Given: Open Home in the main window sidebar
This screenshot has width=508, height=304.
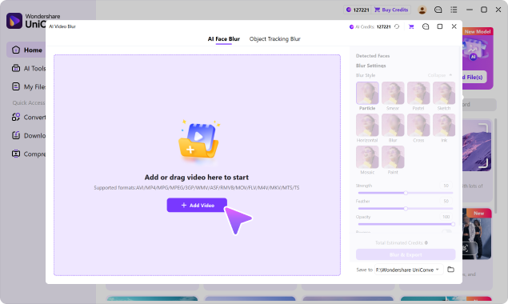Looking at the screenshot, I should (x=26, y=50).
